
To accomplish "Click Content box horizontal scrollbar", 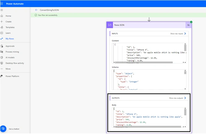I will [144, 62].
